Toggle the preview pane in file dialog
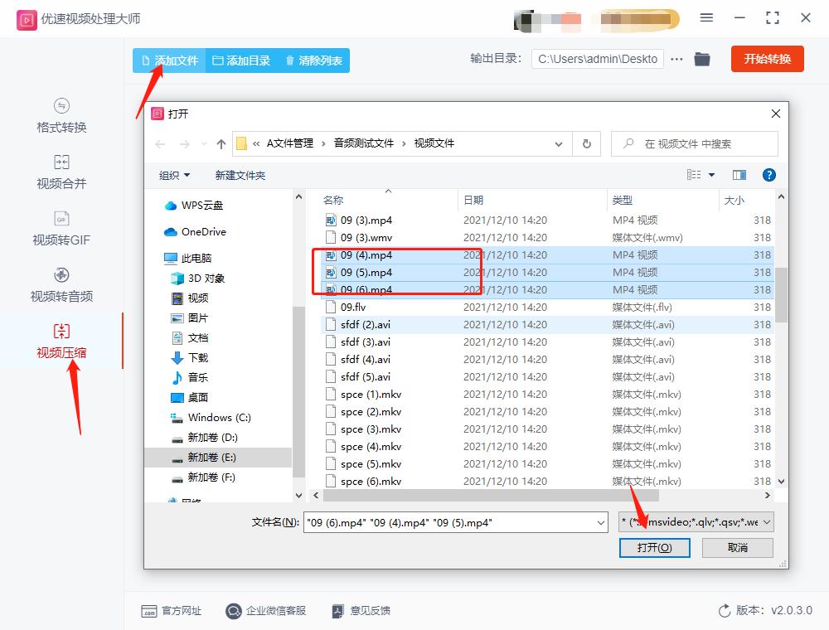The width and height of the screenshot is (829, 630). pos(737,175)
